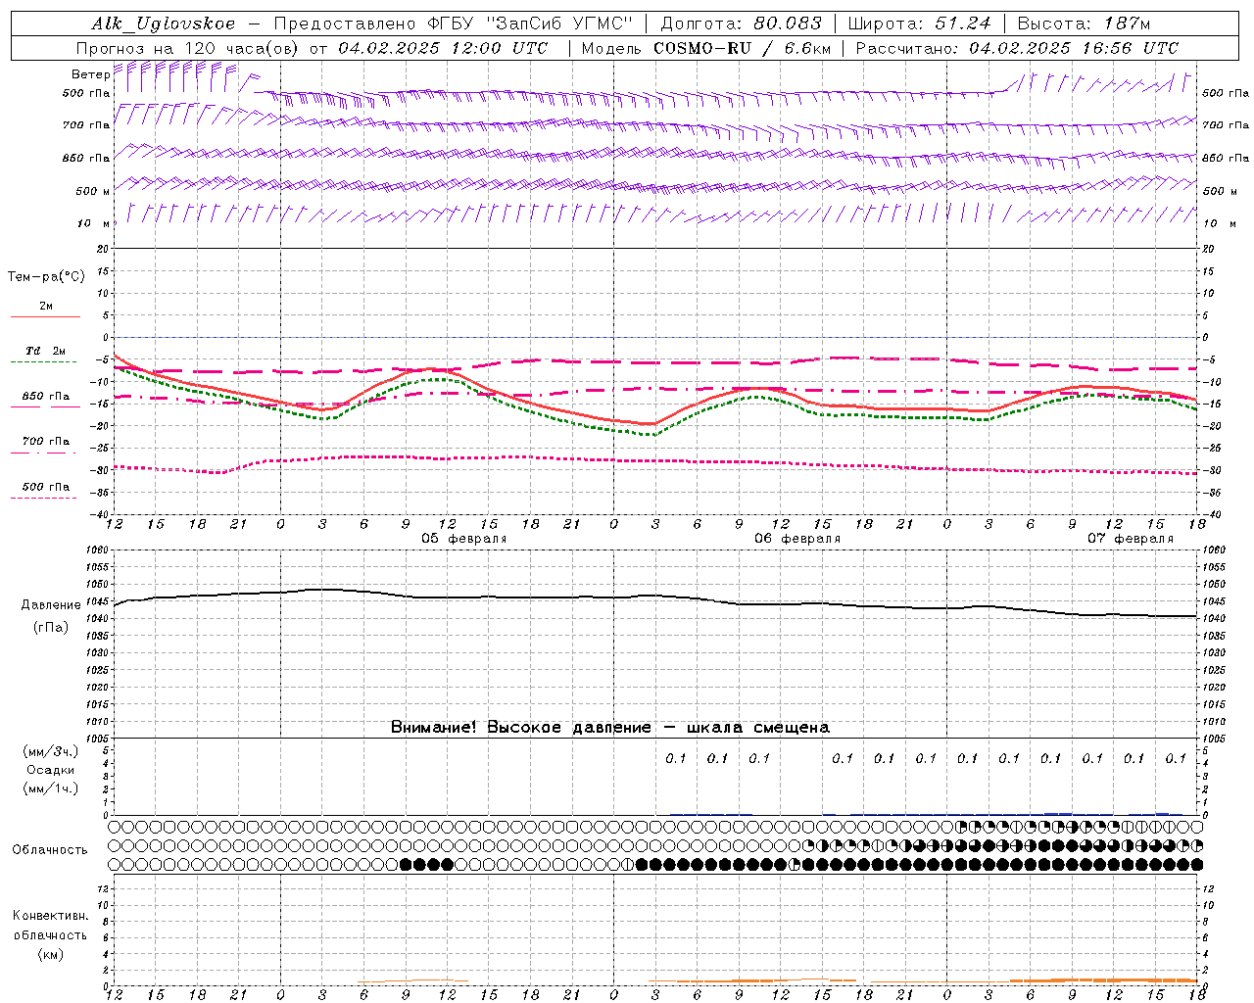This screenshot has height=1003, width=1254.
Task: Click the Осадки panel label
Action: 51,770
